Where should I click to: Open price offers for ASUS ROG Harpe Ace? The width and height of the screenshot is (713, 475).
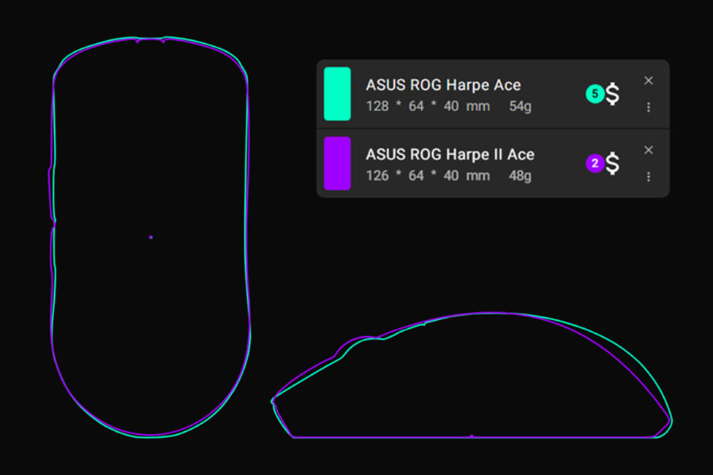point(613,94)
